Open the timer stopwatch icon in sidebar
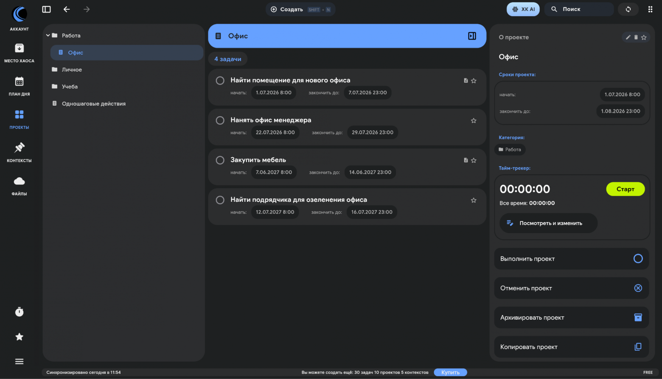Screen dimensions: 662x379 [x=19, y=312]
